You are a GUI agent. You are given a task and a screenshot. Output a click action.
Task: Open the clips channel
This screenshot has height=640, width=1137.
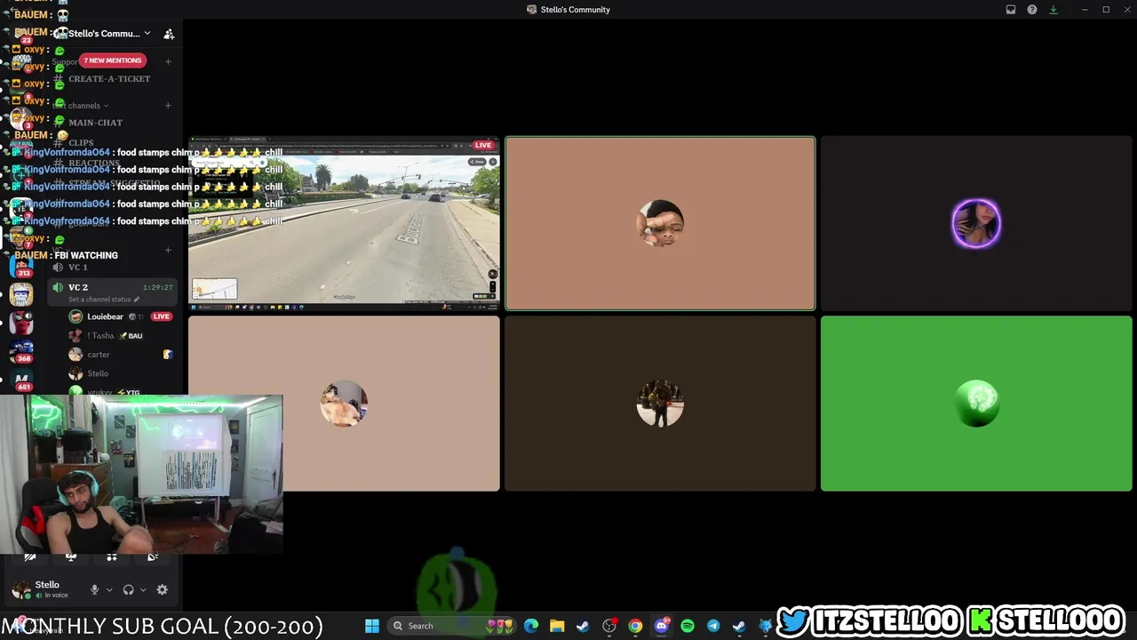[x=81, y=143]
